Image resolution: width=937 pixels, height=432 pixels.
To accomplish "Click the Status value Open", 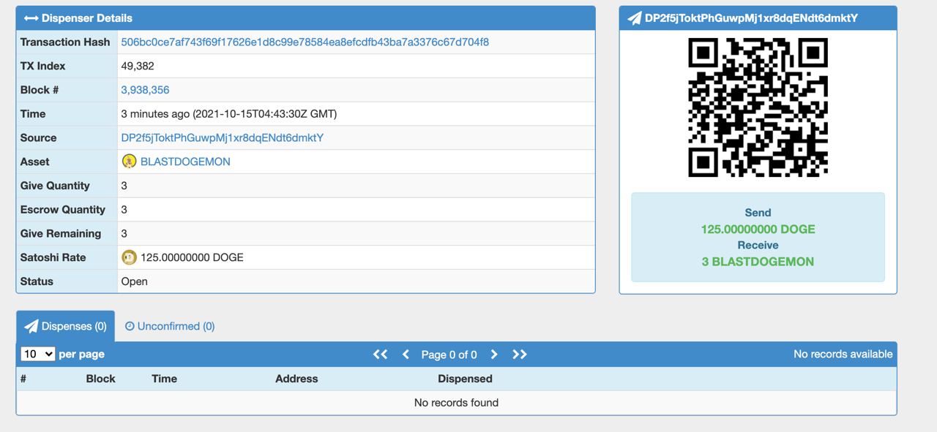I will (x=134, y=281).
